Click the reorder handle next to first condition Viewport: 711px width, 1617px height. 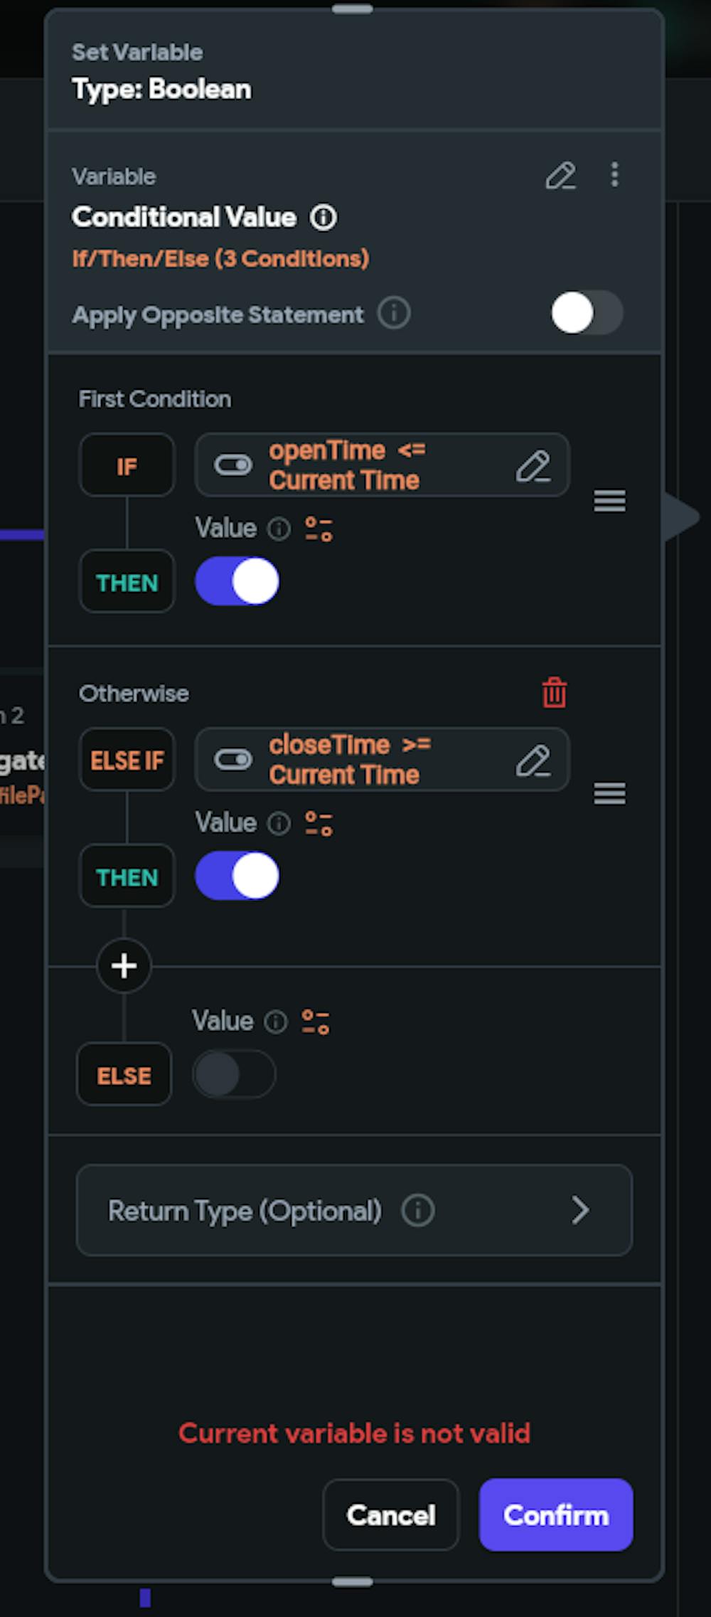[x=609, y=502]
